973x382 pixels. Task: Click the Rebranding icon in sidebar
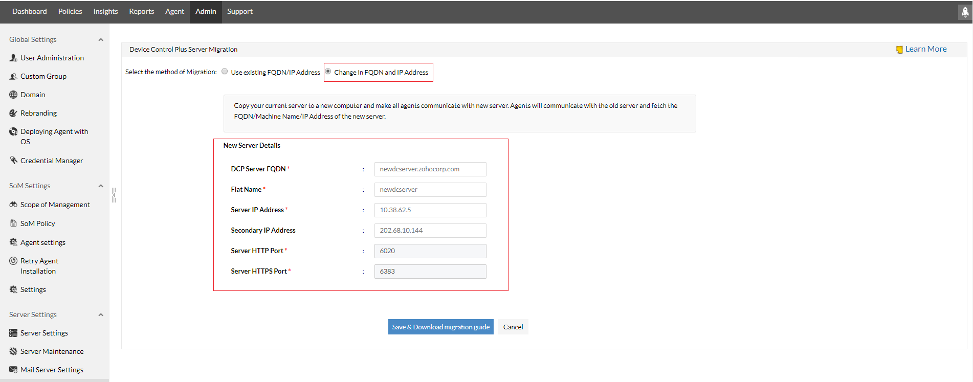[13, 113]
